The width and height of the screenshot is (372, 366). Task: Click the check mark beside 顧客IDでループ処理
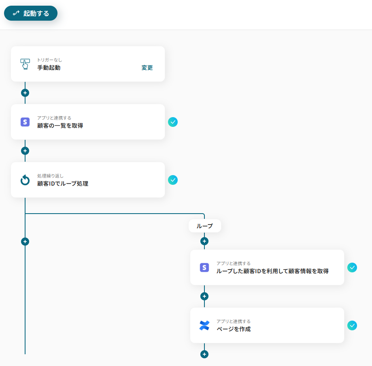pos(173,180)
